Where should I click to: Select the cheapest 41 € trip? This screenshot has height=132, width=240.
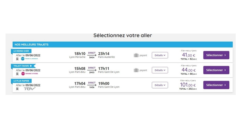pyautogui.click(x=216, y=55)
